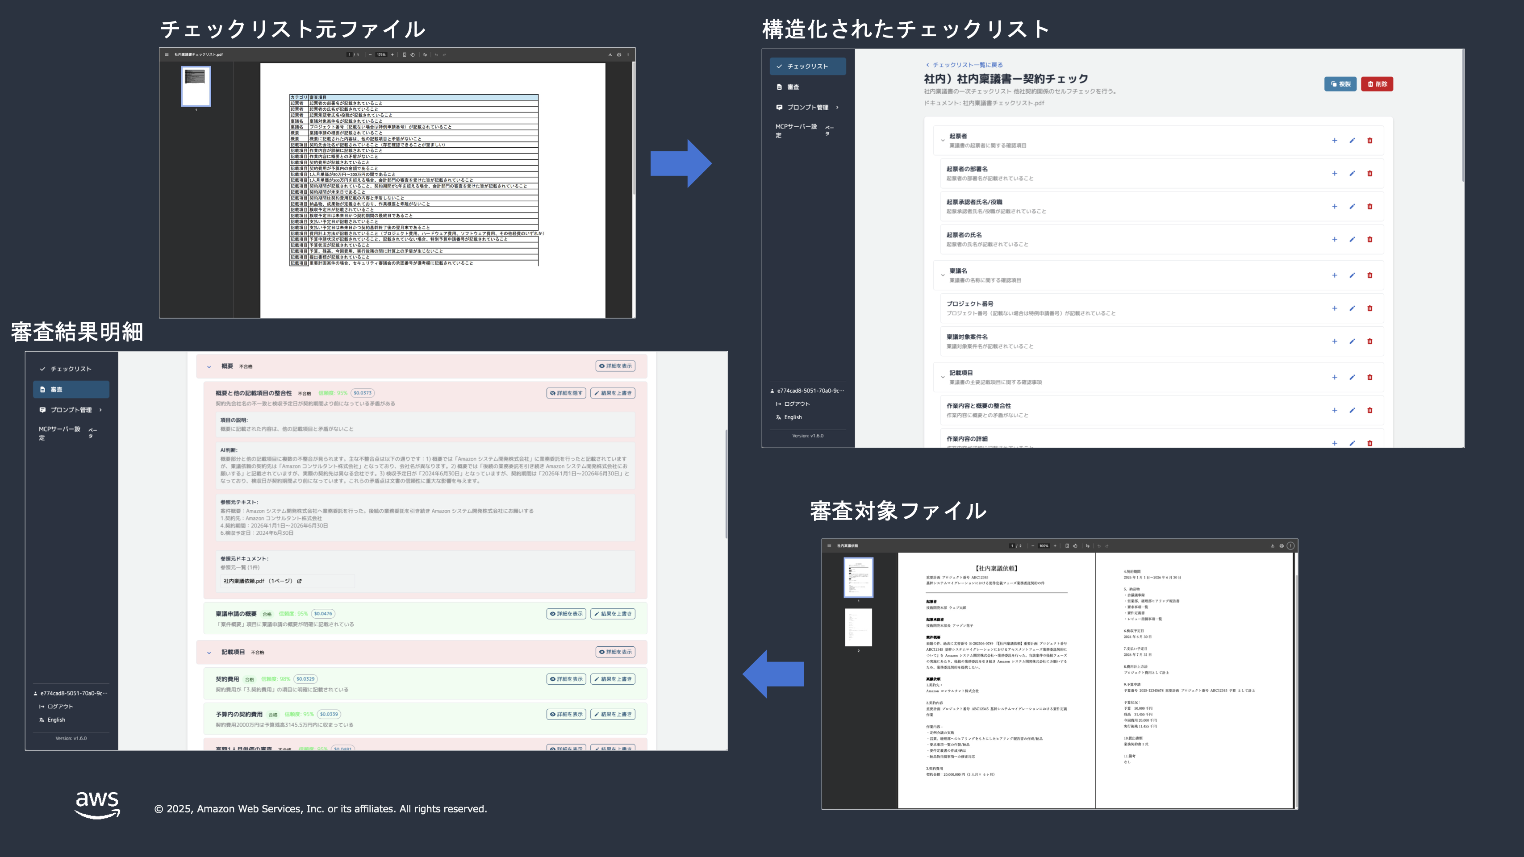Open external link icon beside 社内稟議依頼.pdf reference
This screenshot has width=1524, height=857.
point(299,581)
